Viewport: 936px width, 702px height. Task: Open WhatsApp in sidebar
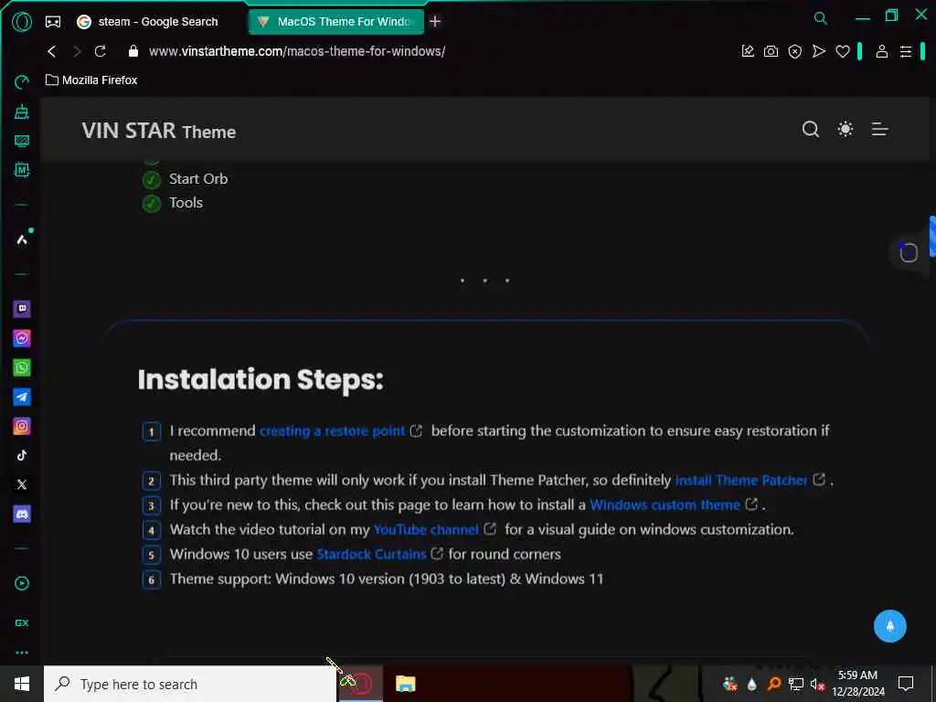tap(22, 367)
